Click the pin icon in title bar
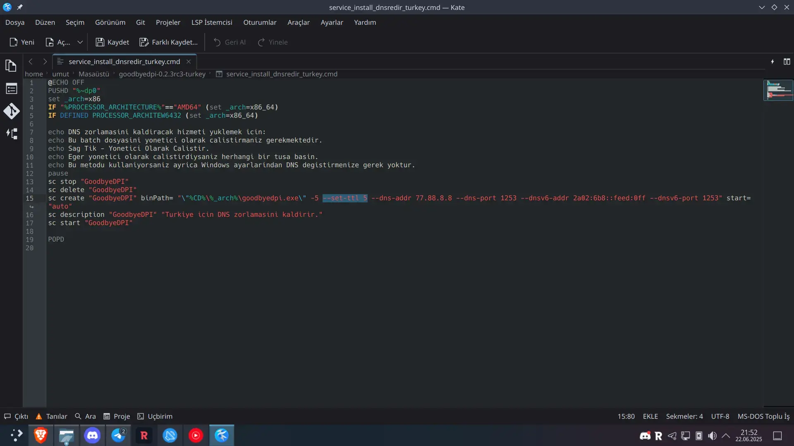The width and height of the screenshot is (794, 446). coord(20,7)
